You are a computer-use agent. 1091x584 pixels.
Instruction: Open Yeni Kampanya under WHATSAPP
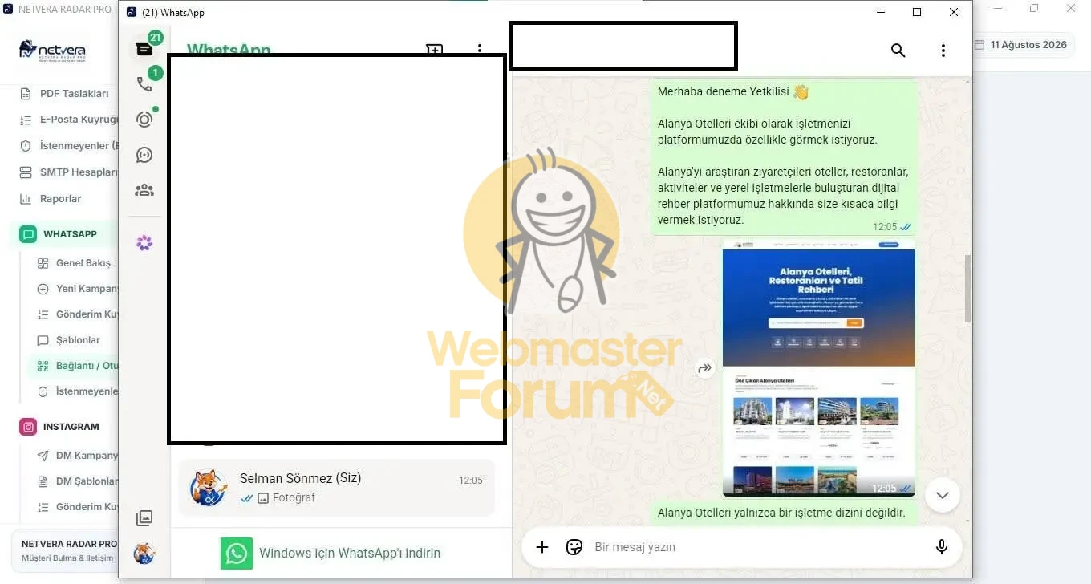(x=77, y=289)
